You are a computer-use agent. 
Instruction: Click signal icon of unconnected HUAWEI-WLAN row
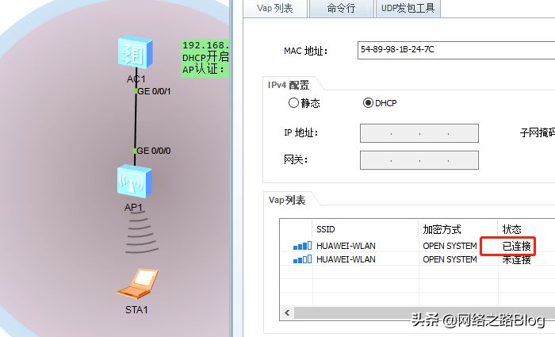[x=302, y=259]
